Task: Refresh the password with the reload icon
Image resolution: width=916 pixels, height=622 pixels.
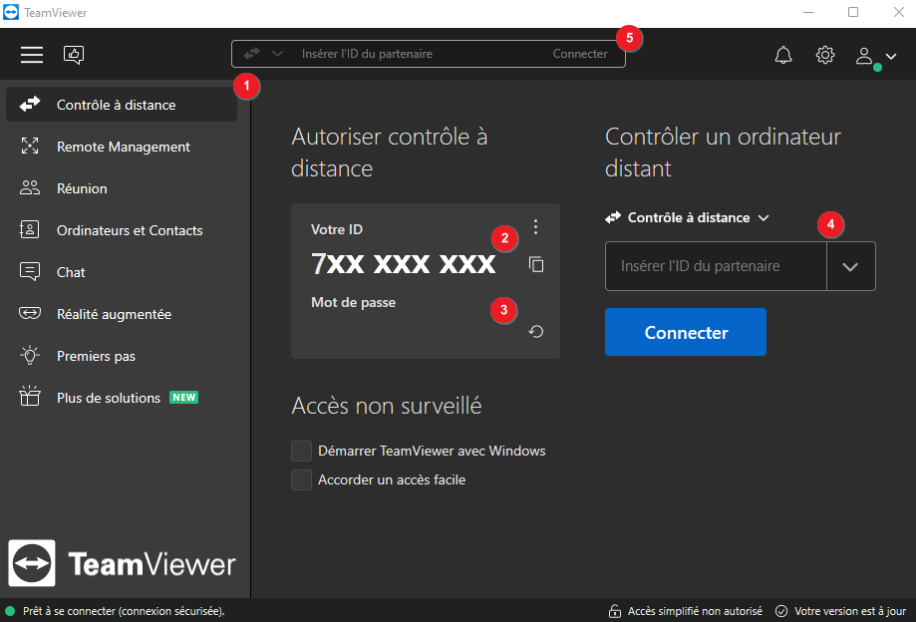Action: pyautogui.click(x=536, y=332)
